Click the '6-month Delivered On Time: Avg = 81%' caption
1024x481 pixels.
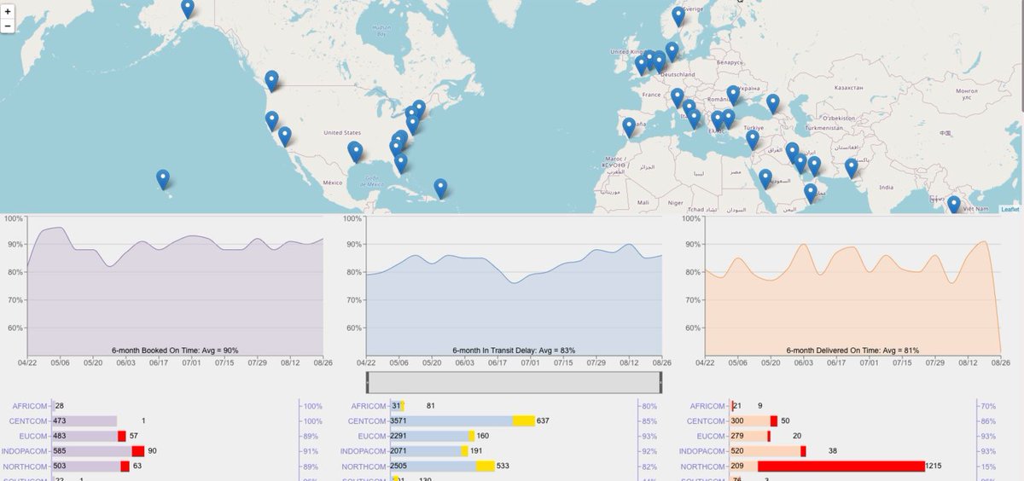tap(852, 351)
